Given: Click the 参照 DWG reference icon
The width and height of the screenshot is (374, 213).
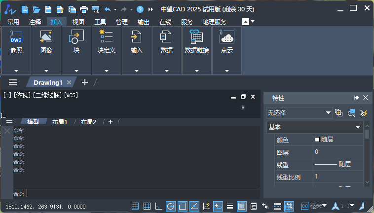Looking at the screenshot, I should (x=16, y=37).
